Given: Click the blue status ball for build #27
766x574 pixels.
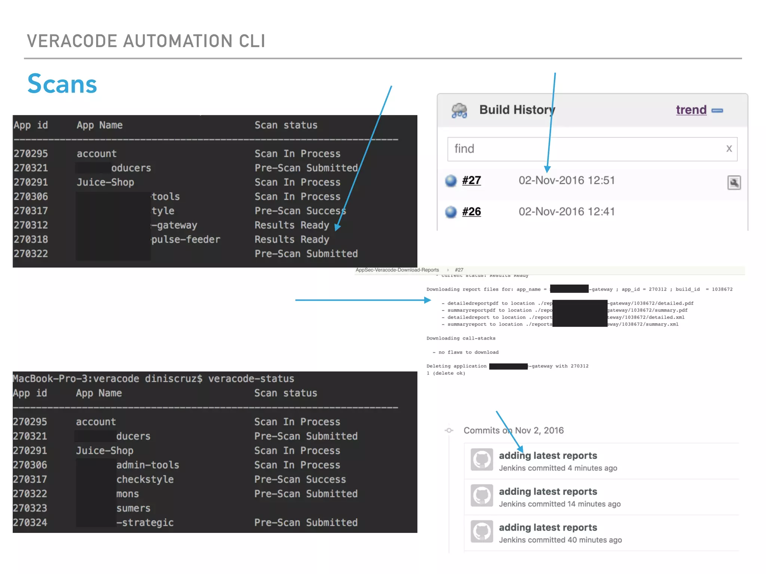Looking at the screenshot, I should pyautogui.click(x=451, y=181).
